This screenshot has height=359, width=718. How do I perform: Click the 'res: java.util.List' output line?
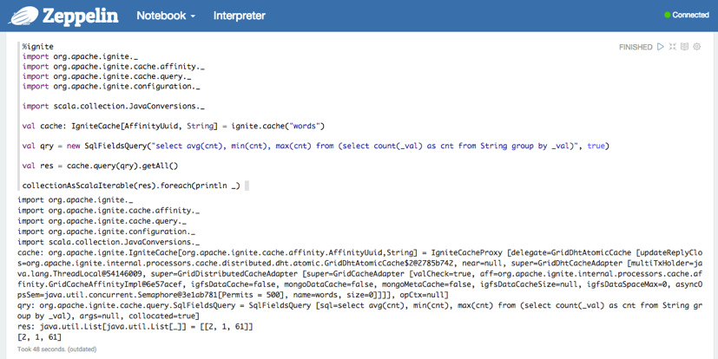135,326
